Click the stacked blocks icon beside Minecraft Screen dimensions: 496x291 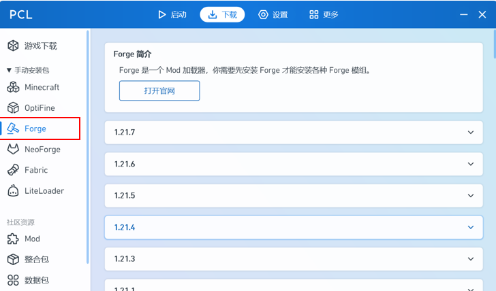pyautogui.click(x=13, y=87)
